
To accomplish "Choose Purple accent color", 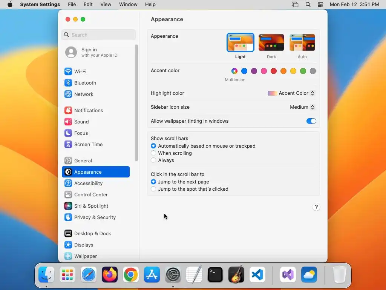I will coord(254,71).
